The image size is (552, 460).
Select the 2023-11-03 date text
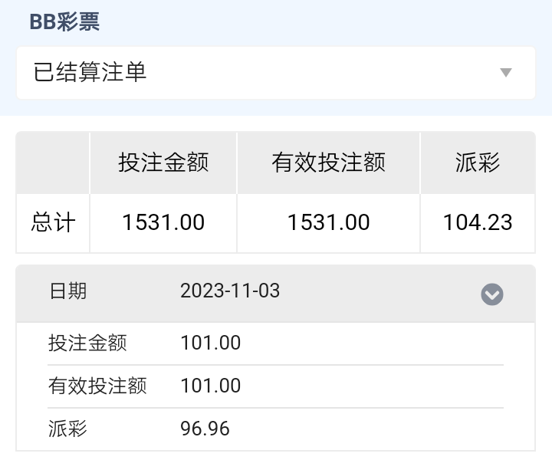point(230,291)
